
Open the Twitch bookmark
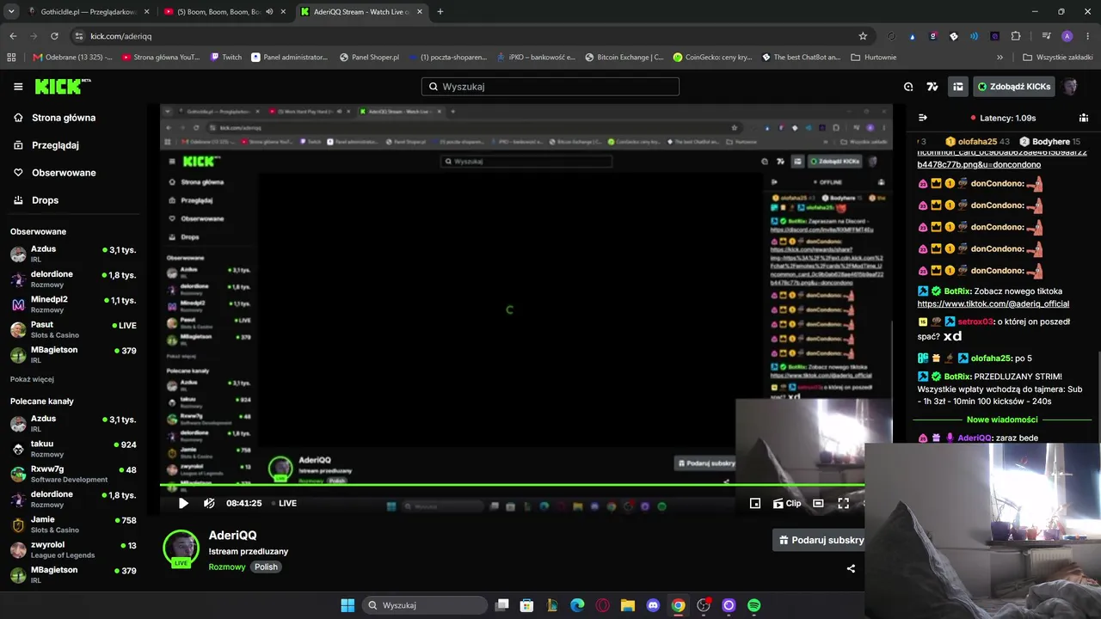[226, 58]
